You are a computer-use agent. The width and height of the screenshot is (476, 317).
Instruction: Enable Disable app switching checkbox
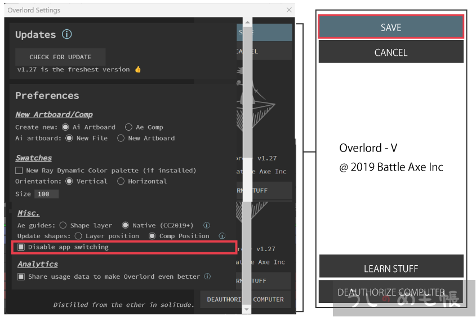coord(21,247)
